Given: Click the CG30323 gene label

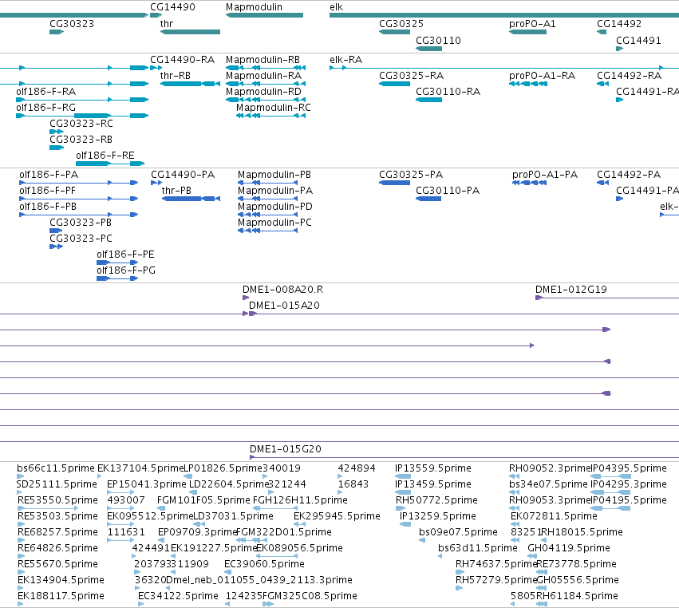Looking at the screenshot, I should point(72,23).
